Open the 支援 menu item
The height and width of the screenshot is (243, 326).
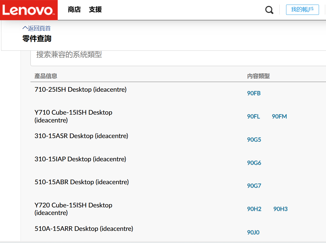pos(95,9)
